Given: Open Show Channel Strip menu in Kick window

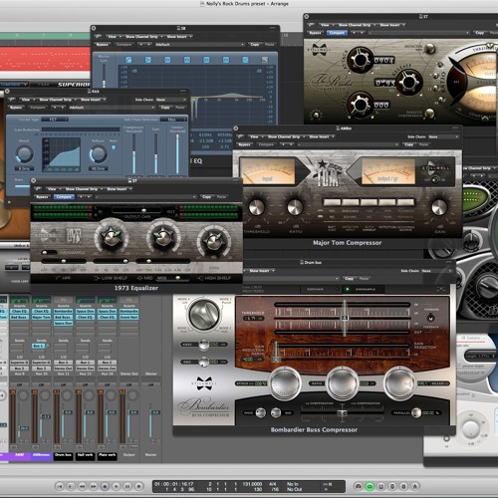Looking at the screenshot, I should 58,100.
